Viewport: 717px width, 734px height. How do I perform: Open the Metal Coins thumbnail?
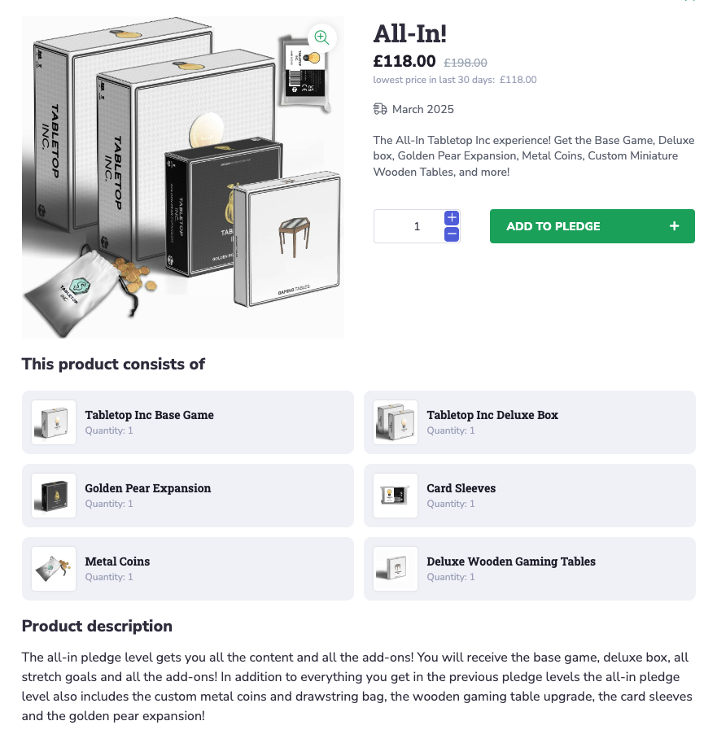point(54,569)
